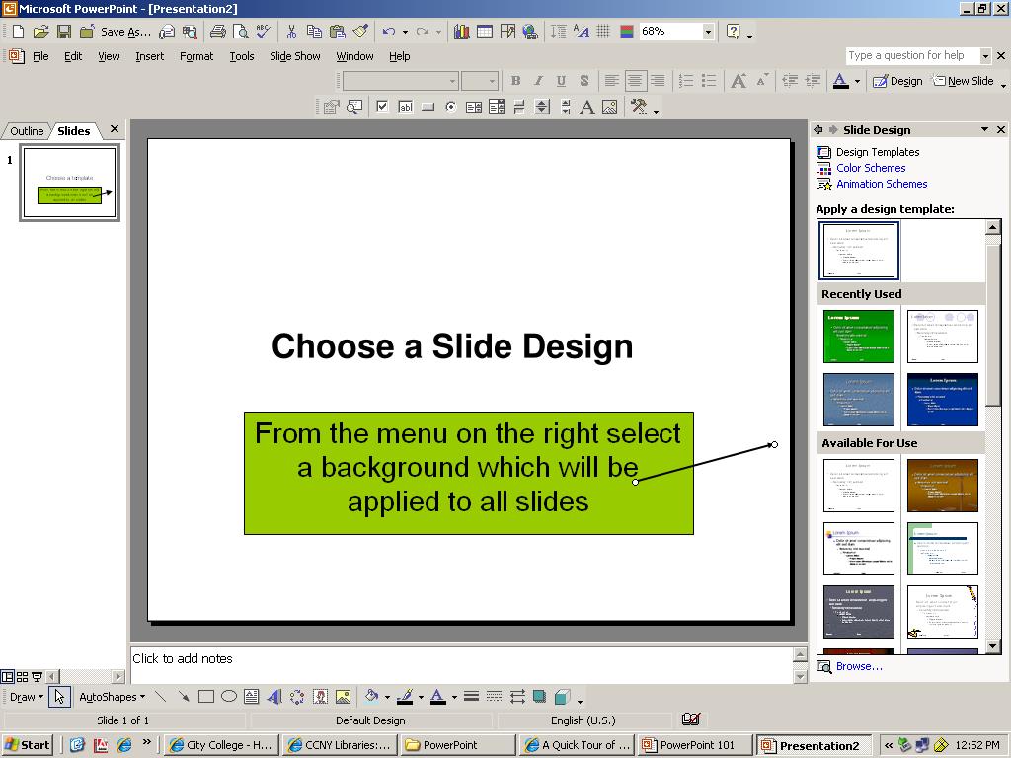Image resolution: width=1011 pixels, height=758 pixels.
Task: Toggle numbered list
Action: click(686, 81)
